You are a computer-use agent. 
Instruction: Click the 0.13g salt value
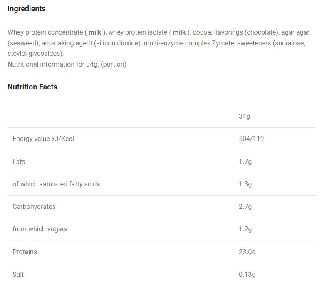click(247, 274)
